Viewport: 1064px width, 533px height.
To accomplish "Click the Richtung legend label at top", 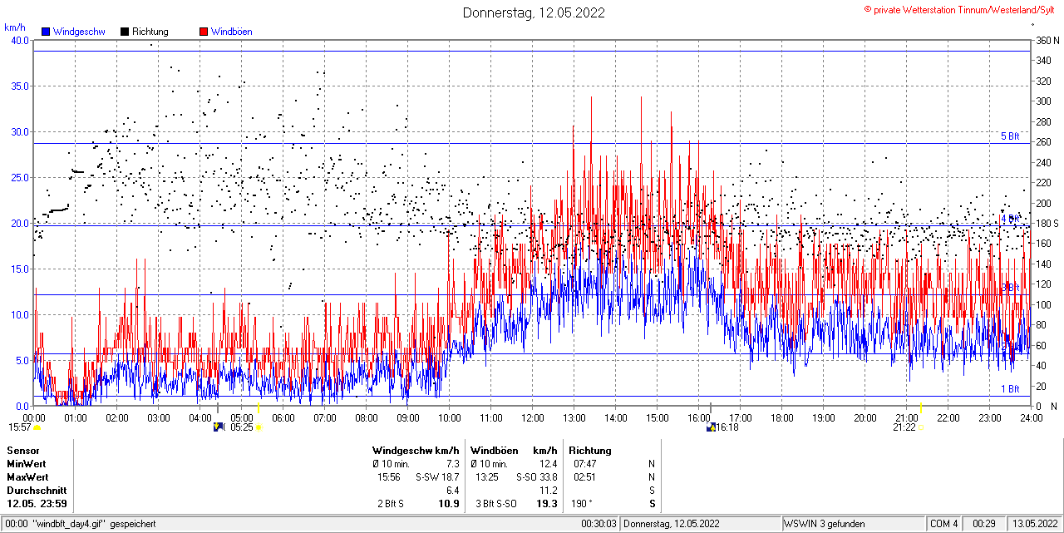I will point(150,32).
